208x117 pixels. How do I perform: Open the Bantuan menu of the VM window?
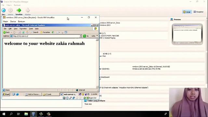click(x=21, y=21)
